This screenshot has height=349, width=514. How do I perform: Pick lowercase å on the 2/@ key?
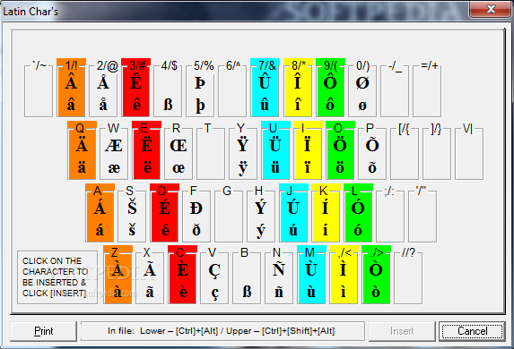(103, 105)
